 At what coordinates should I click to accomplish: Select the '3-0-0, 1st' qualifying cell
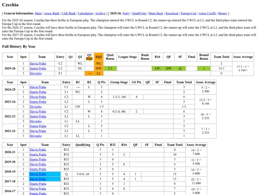point(83,174)
